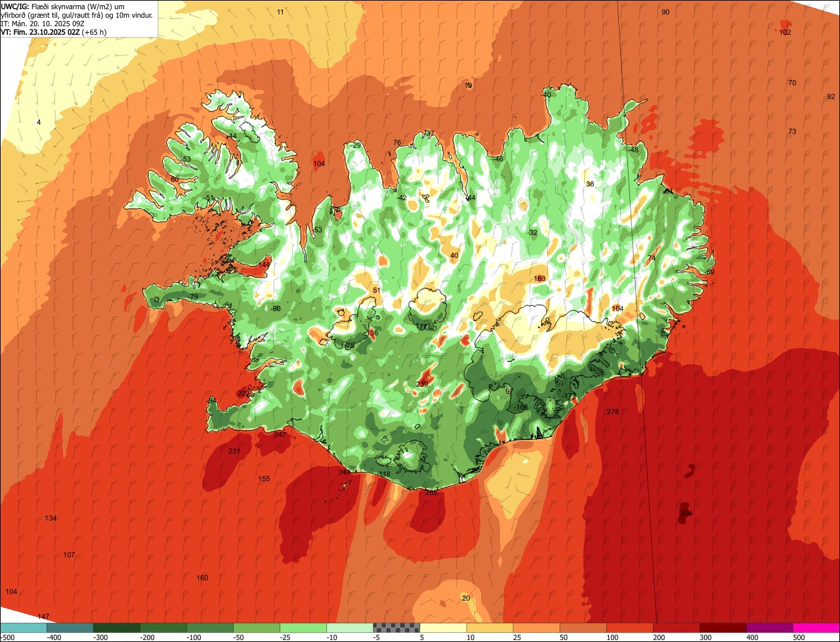Screen dimensions: 840x642
Task: Click the '-46' value in the north
Action: (498, 159)
